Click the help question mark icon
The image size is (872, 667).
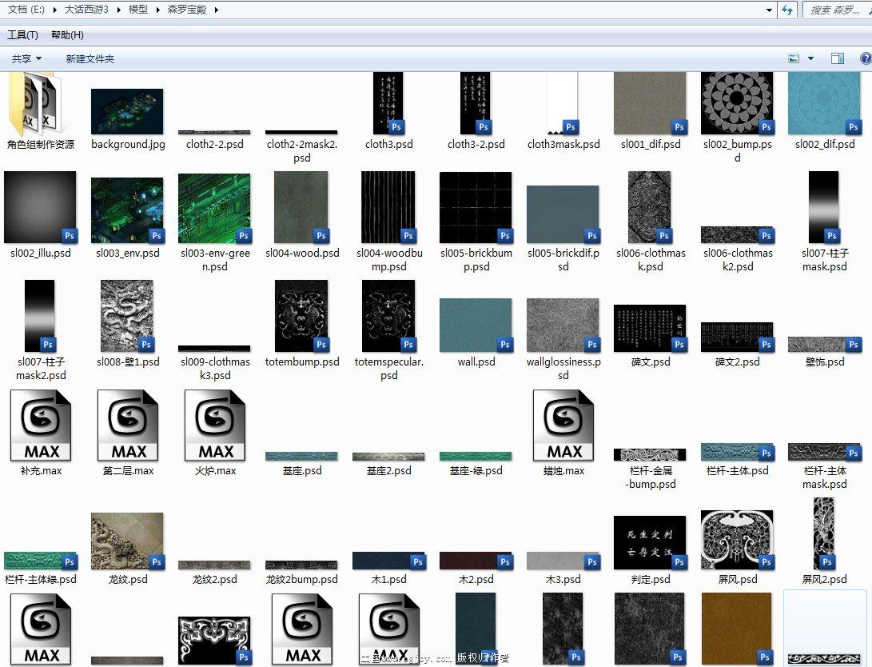(x=865, y=58)
